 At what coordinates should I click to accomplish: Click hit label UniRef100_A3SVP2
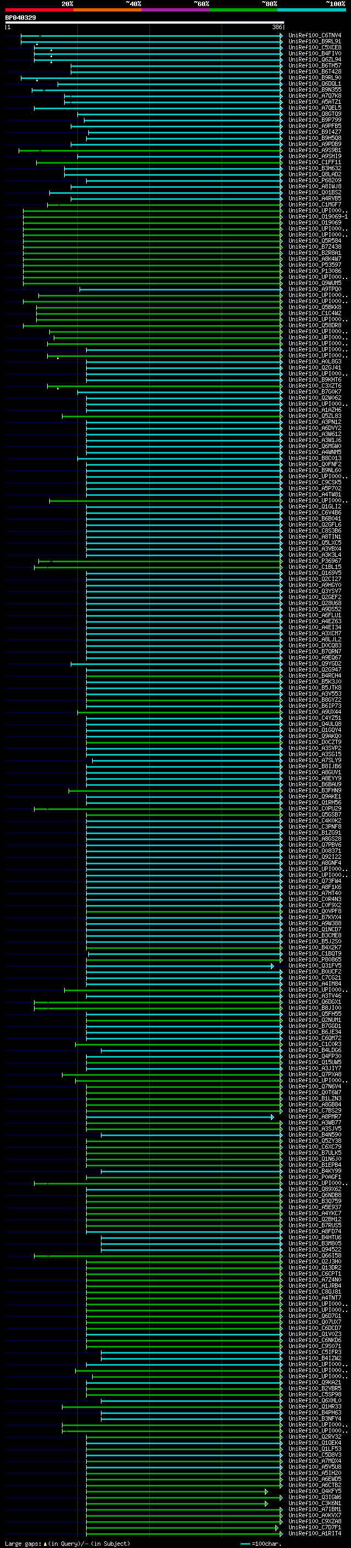(315, 748)
